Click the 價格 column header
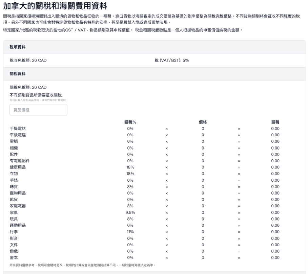This screenshot has height=274, width=308. [203, 122]
